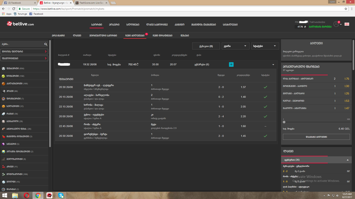The width and height of the screenshot is (355, 199).
Task: Open the user profile avatar icon
Action: (x=336, y=24)
